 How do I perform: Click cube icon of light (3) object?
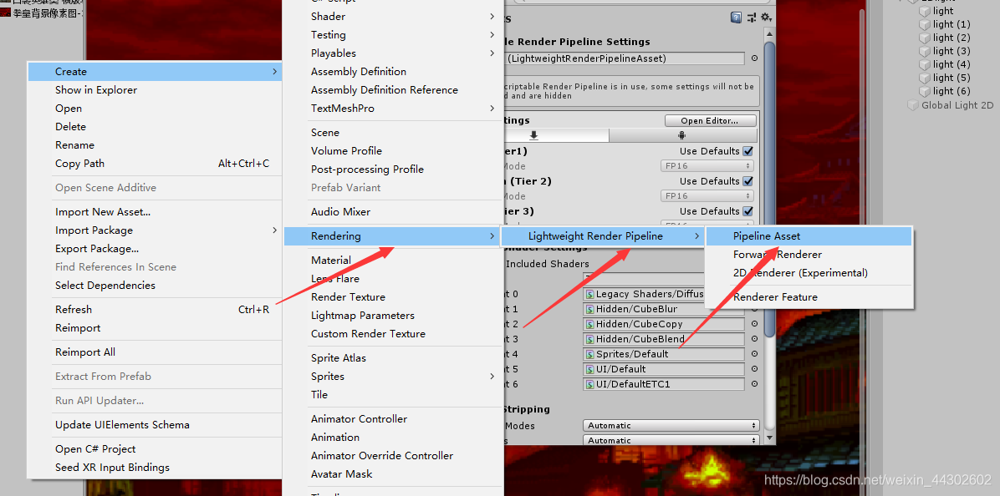pyautogui.click(x=925, y=51)
